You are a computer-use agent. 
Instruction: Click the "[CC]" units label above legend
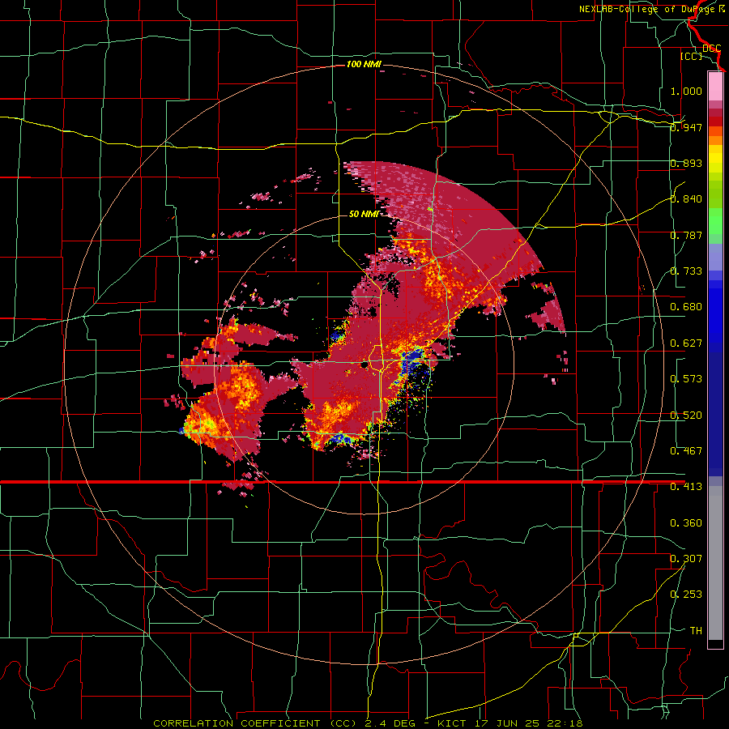[x=692, y=56]
